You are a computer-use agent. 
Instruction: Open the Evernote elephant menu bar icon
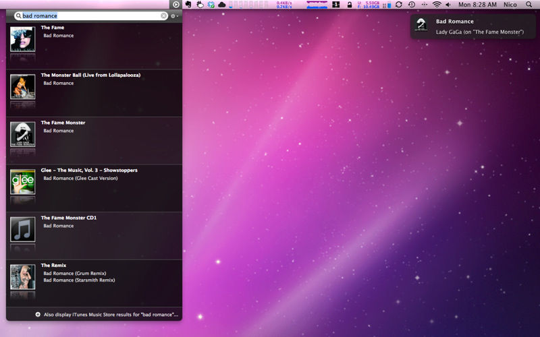tap(188, 5)
